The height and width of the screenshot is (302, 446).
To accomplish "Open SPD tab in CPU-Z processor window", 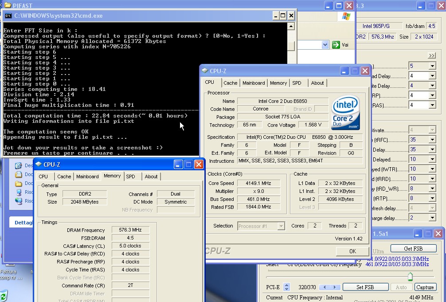I will click(297, 83).
